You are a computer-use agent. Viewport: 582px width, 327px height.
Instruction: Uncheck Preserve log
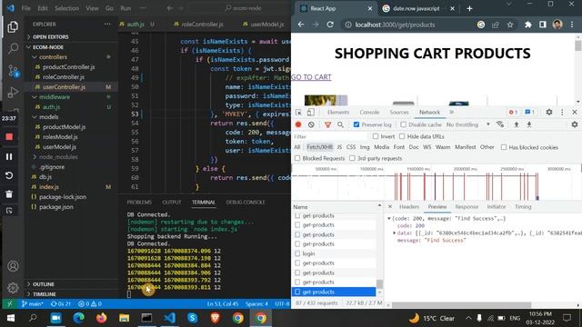(356, 124)
